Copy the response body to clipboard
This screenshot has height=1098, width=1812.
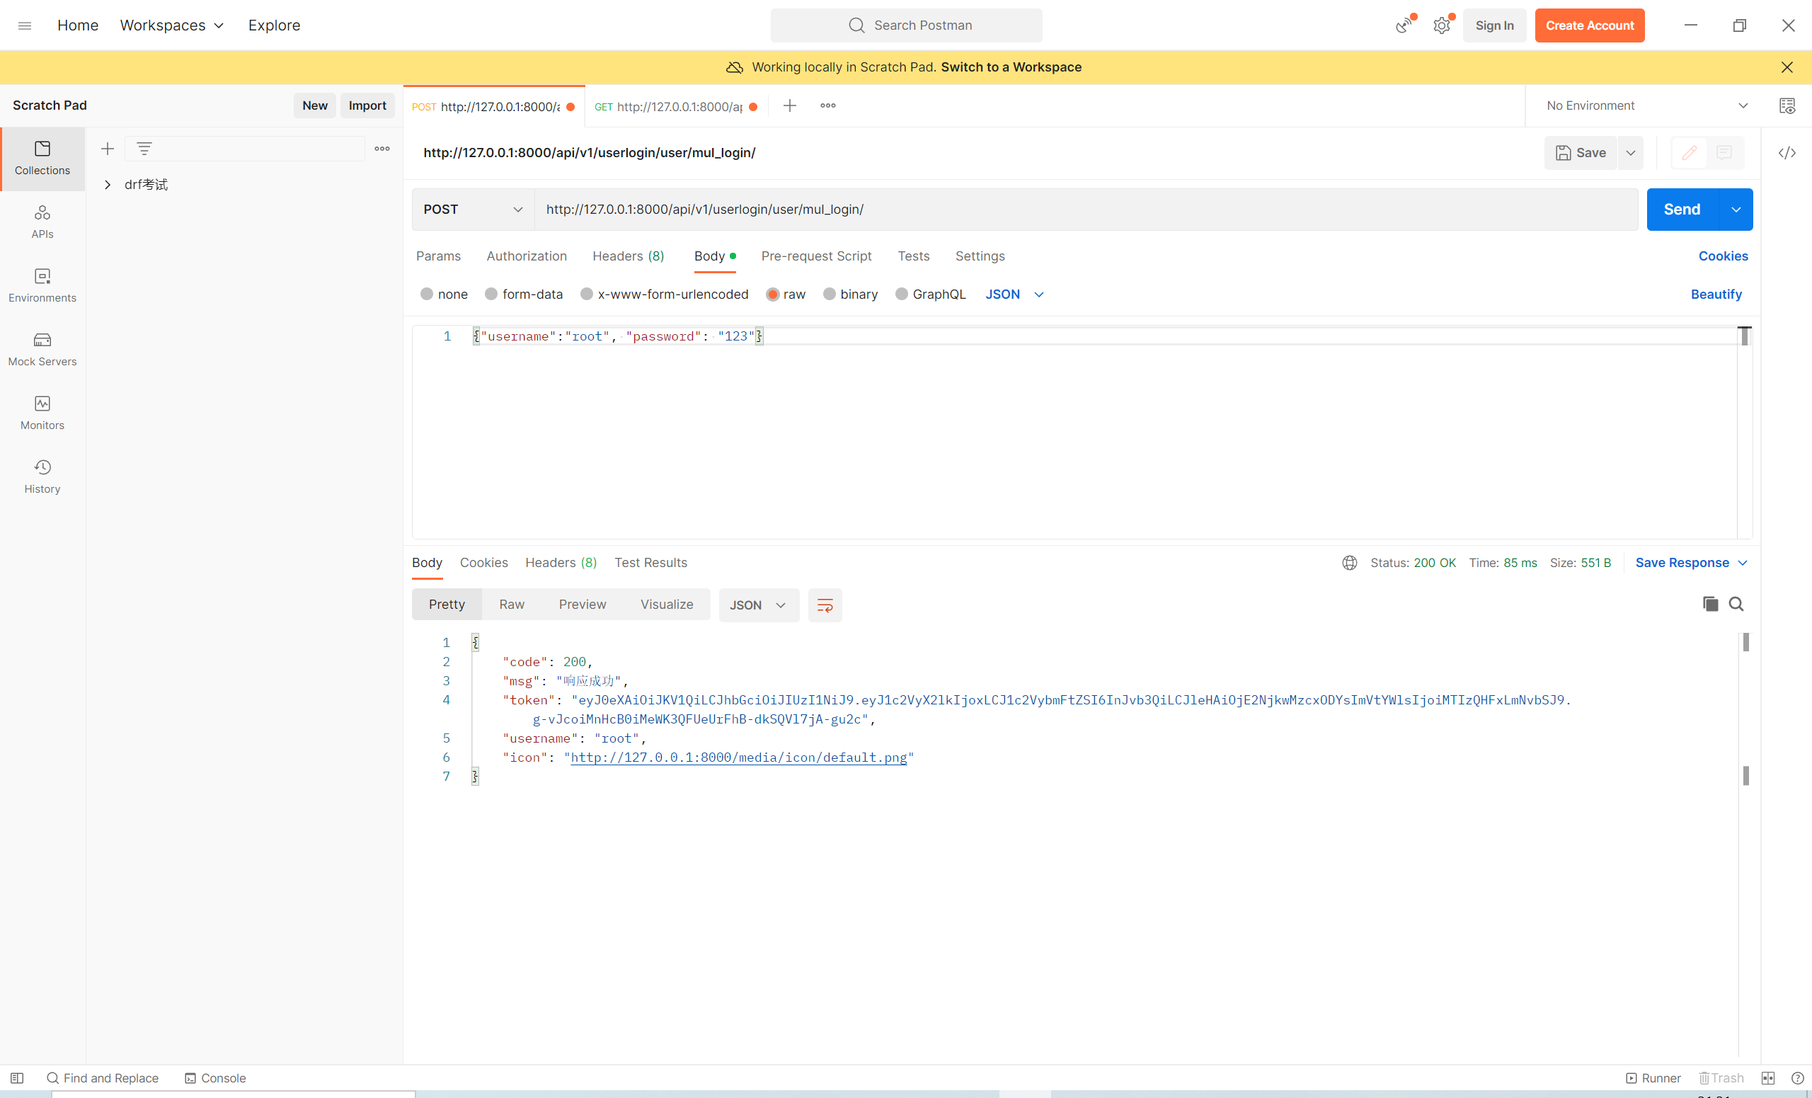tap(1710, 604)
